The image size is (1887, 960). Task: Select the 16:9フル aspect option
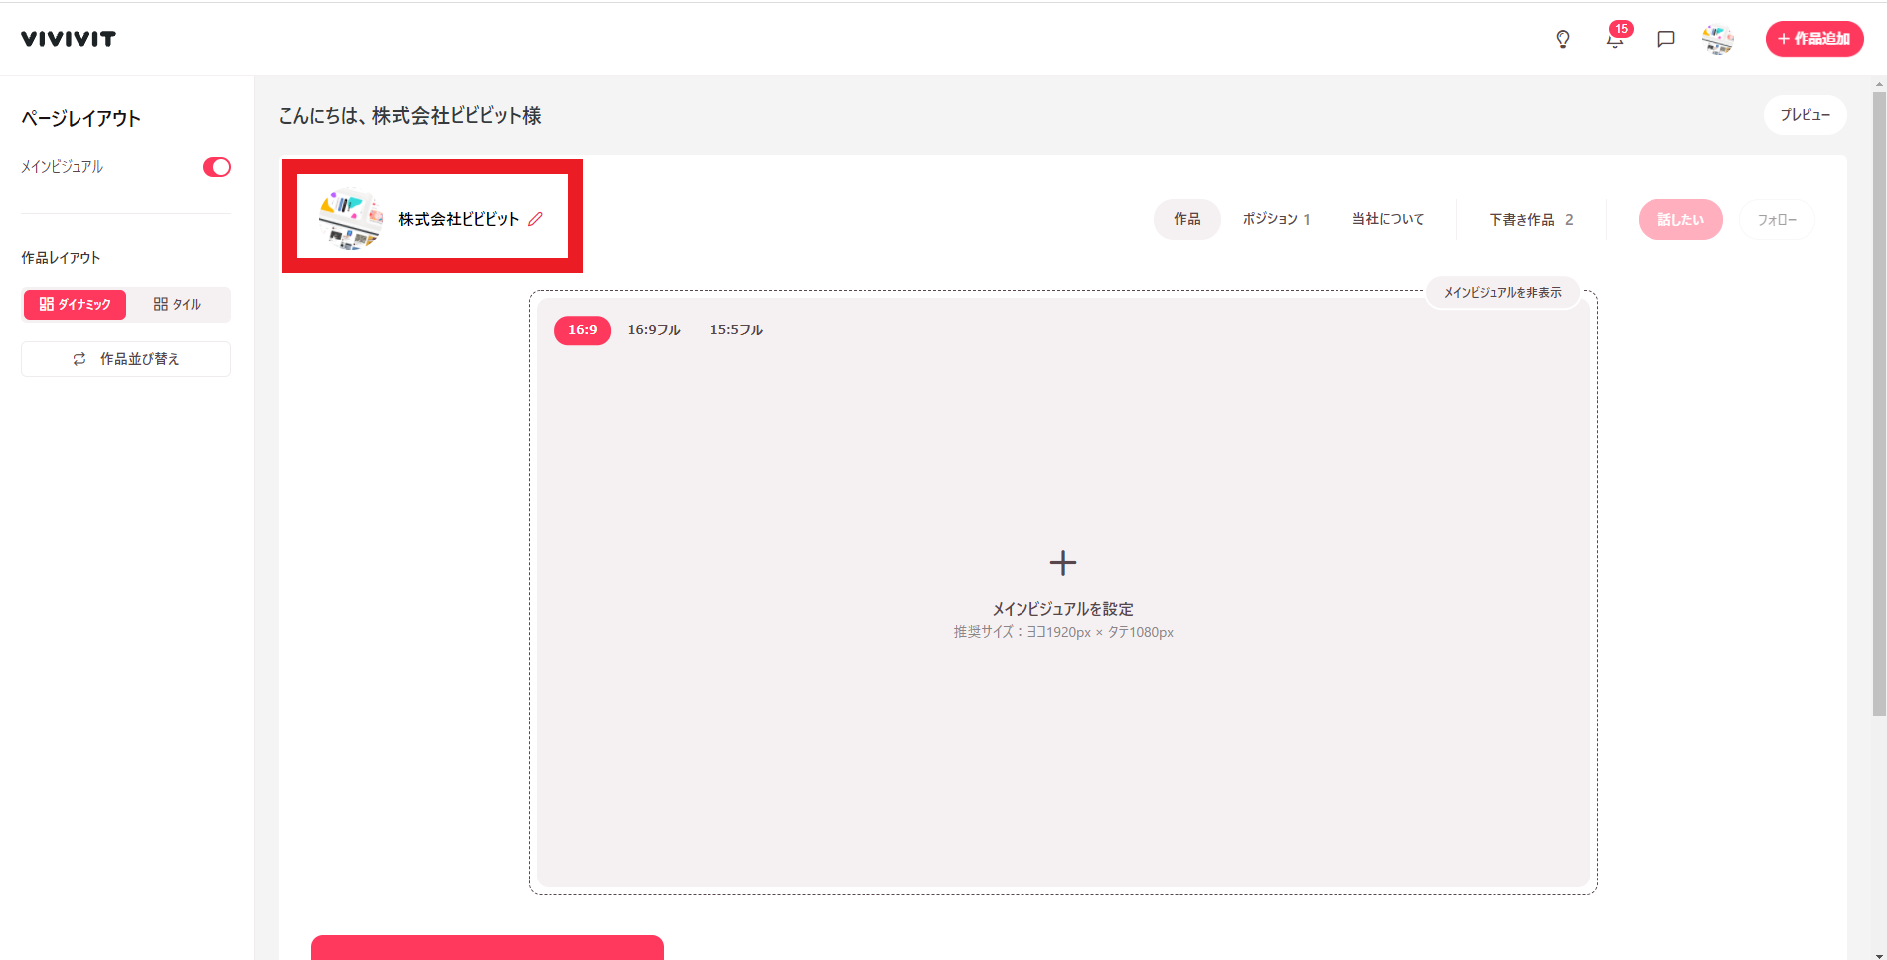(x=653, y=329)
